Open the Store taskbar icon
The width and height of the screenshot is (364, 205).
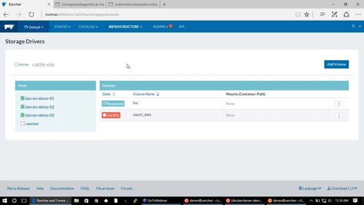[86, 200]
